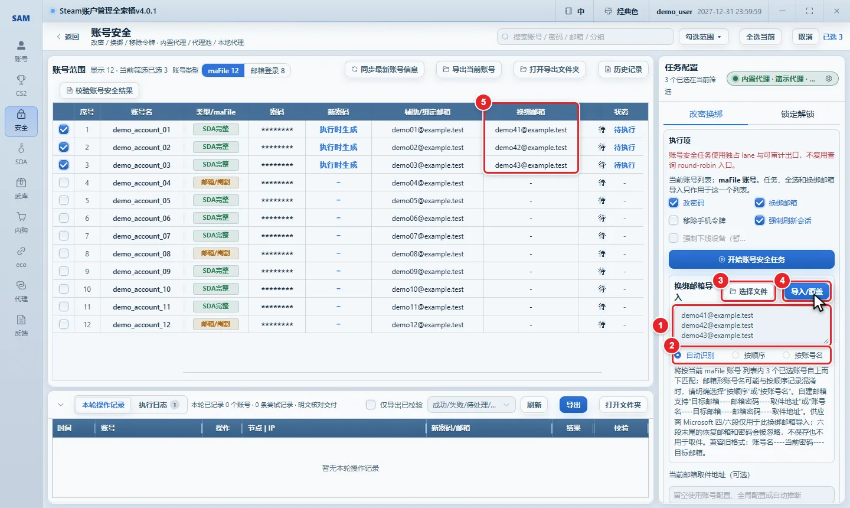Click 同步最新账号信息 refresh button

click(385, 69)
